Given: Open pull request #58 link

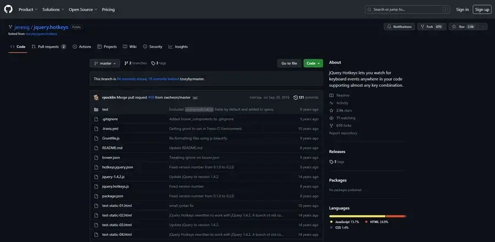Looking at the screenshot, I should 151,98.
